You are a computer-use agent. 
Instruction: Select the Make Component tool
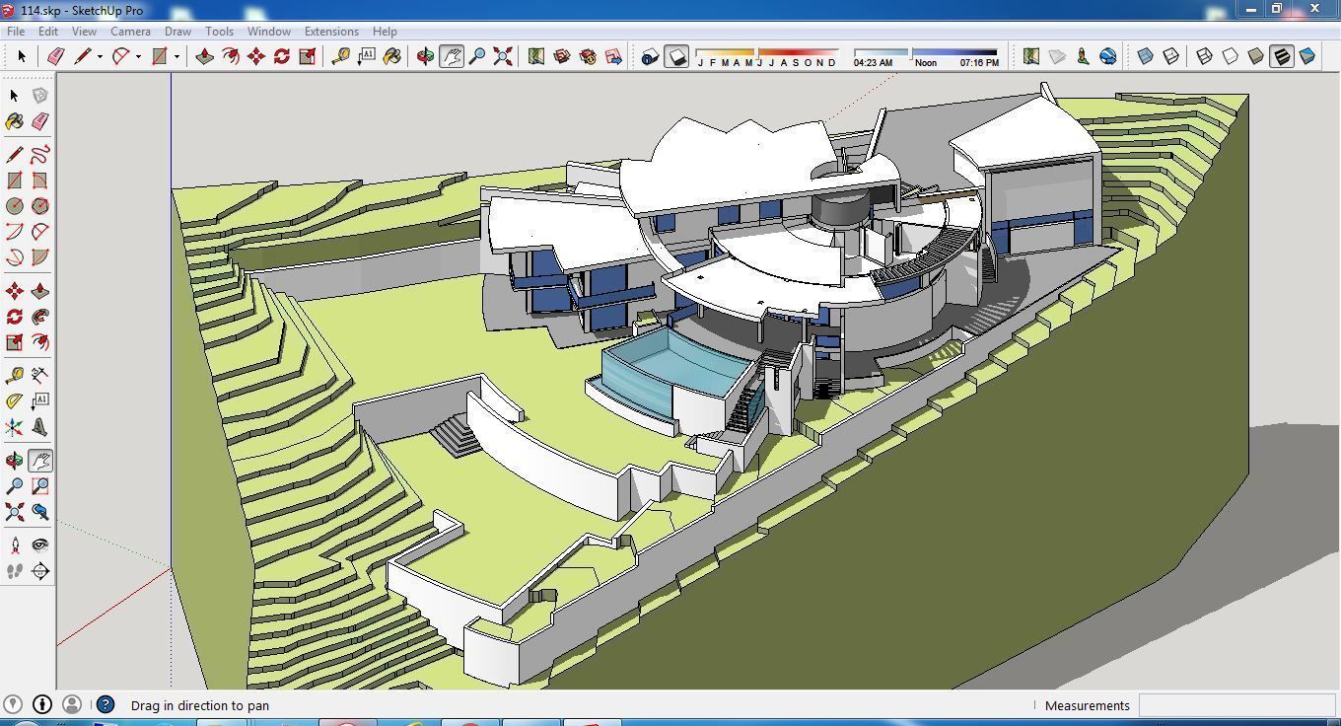pos(40,96)
